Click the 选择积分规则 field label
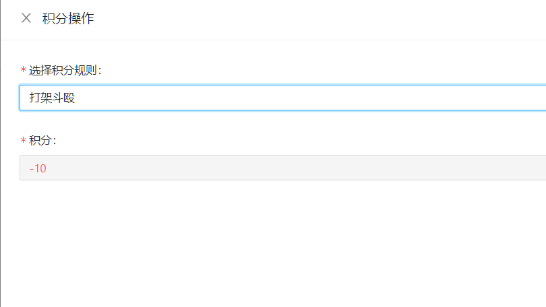The image size is (546, 307). 65,70
